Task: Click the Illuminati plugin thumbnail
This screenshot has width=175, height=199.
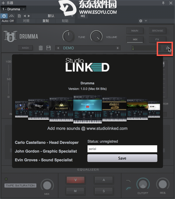Action: point(61,109)
